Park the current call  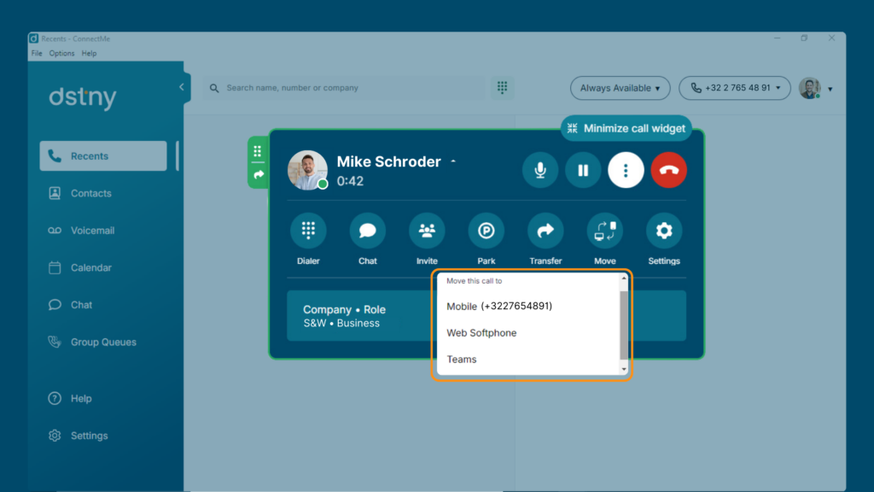tap(486, 231)
